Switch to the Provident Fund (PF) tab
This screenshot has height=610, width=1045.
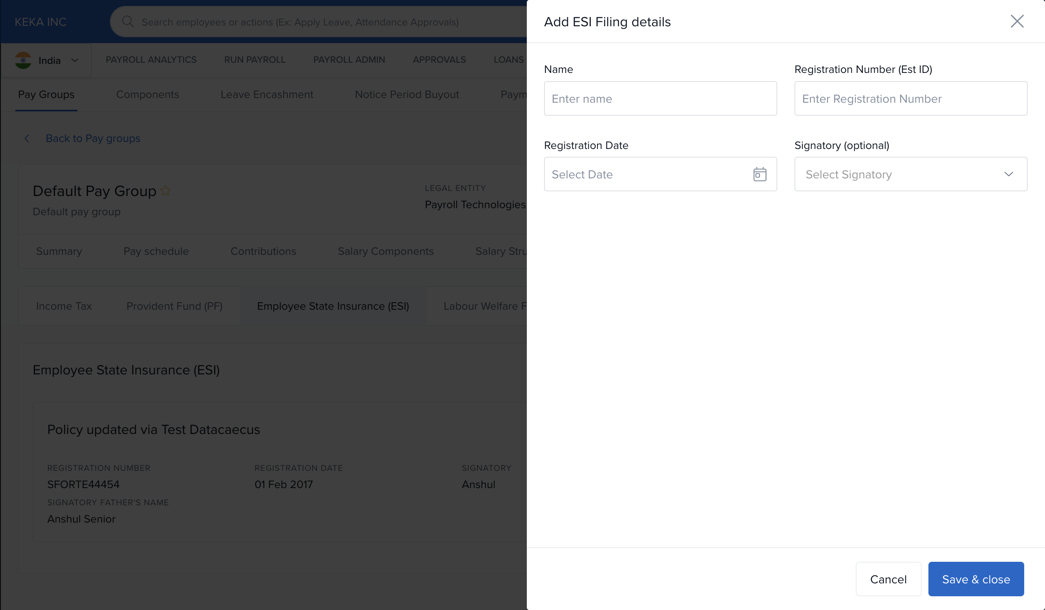174,306
